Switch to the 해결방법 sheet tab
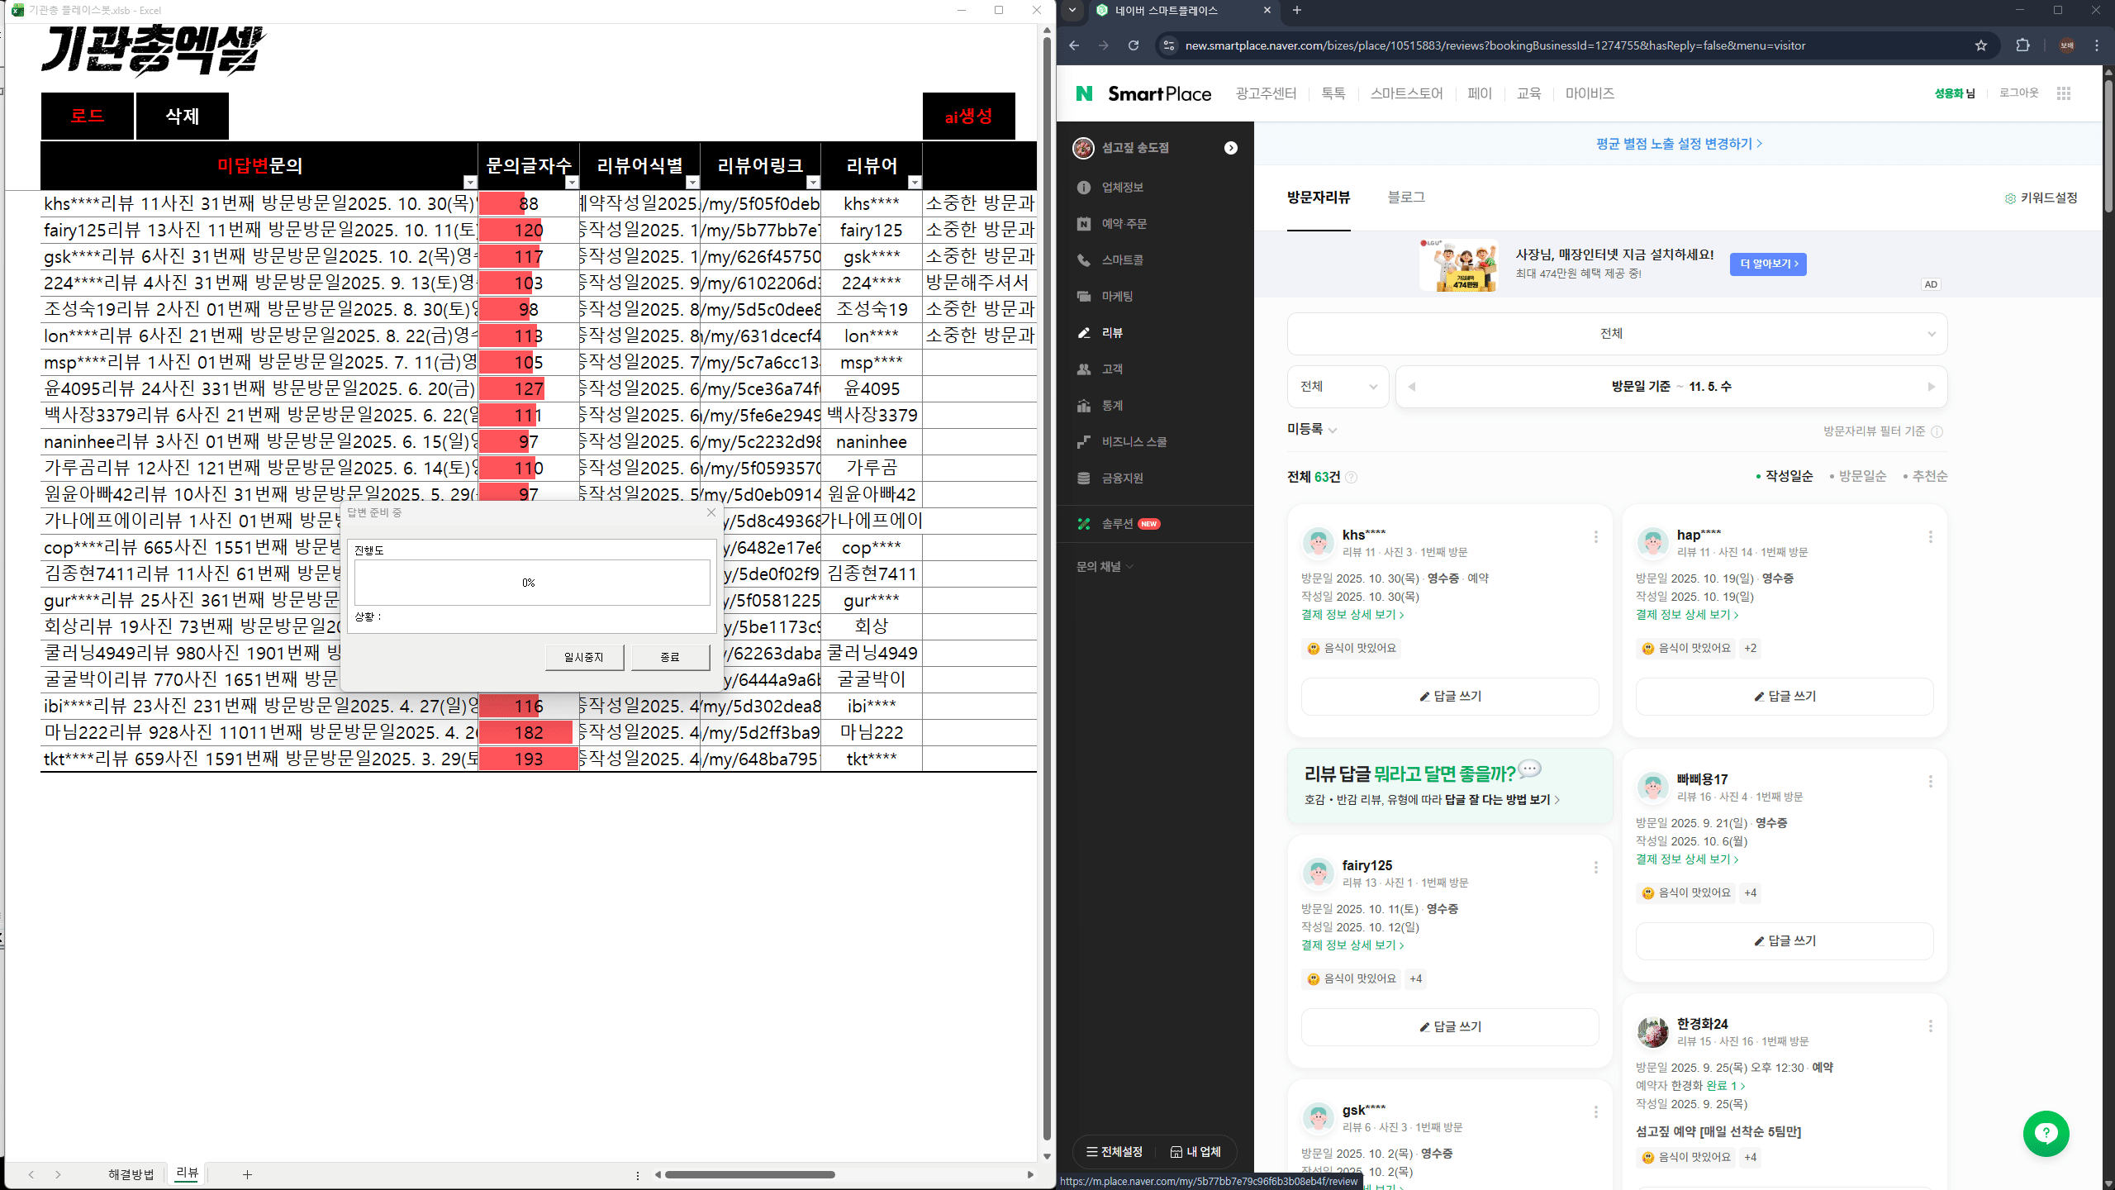Screen dimensions: 2115x1190 tap(131, 1174)
